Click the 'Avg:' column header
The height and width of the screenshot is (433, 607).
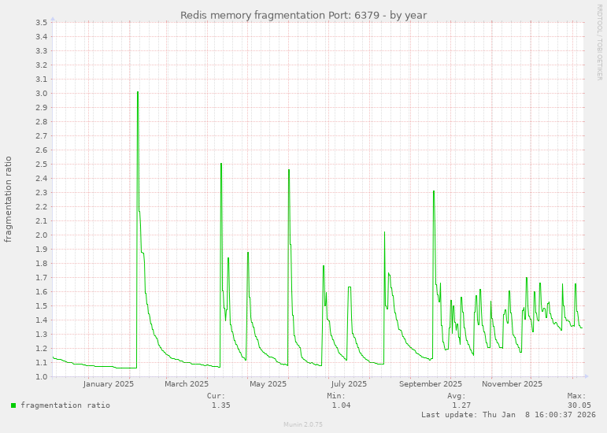tap(457, 396)
